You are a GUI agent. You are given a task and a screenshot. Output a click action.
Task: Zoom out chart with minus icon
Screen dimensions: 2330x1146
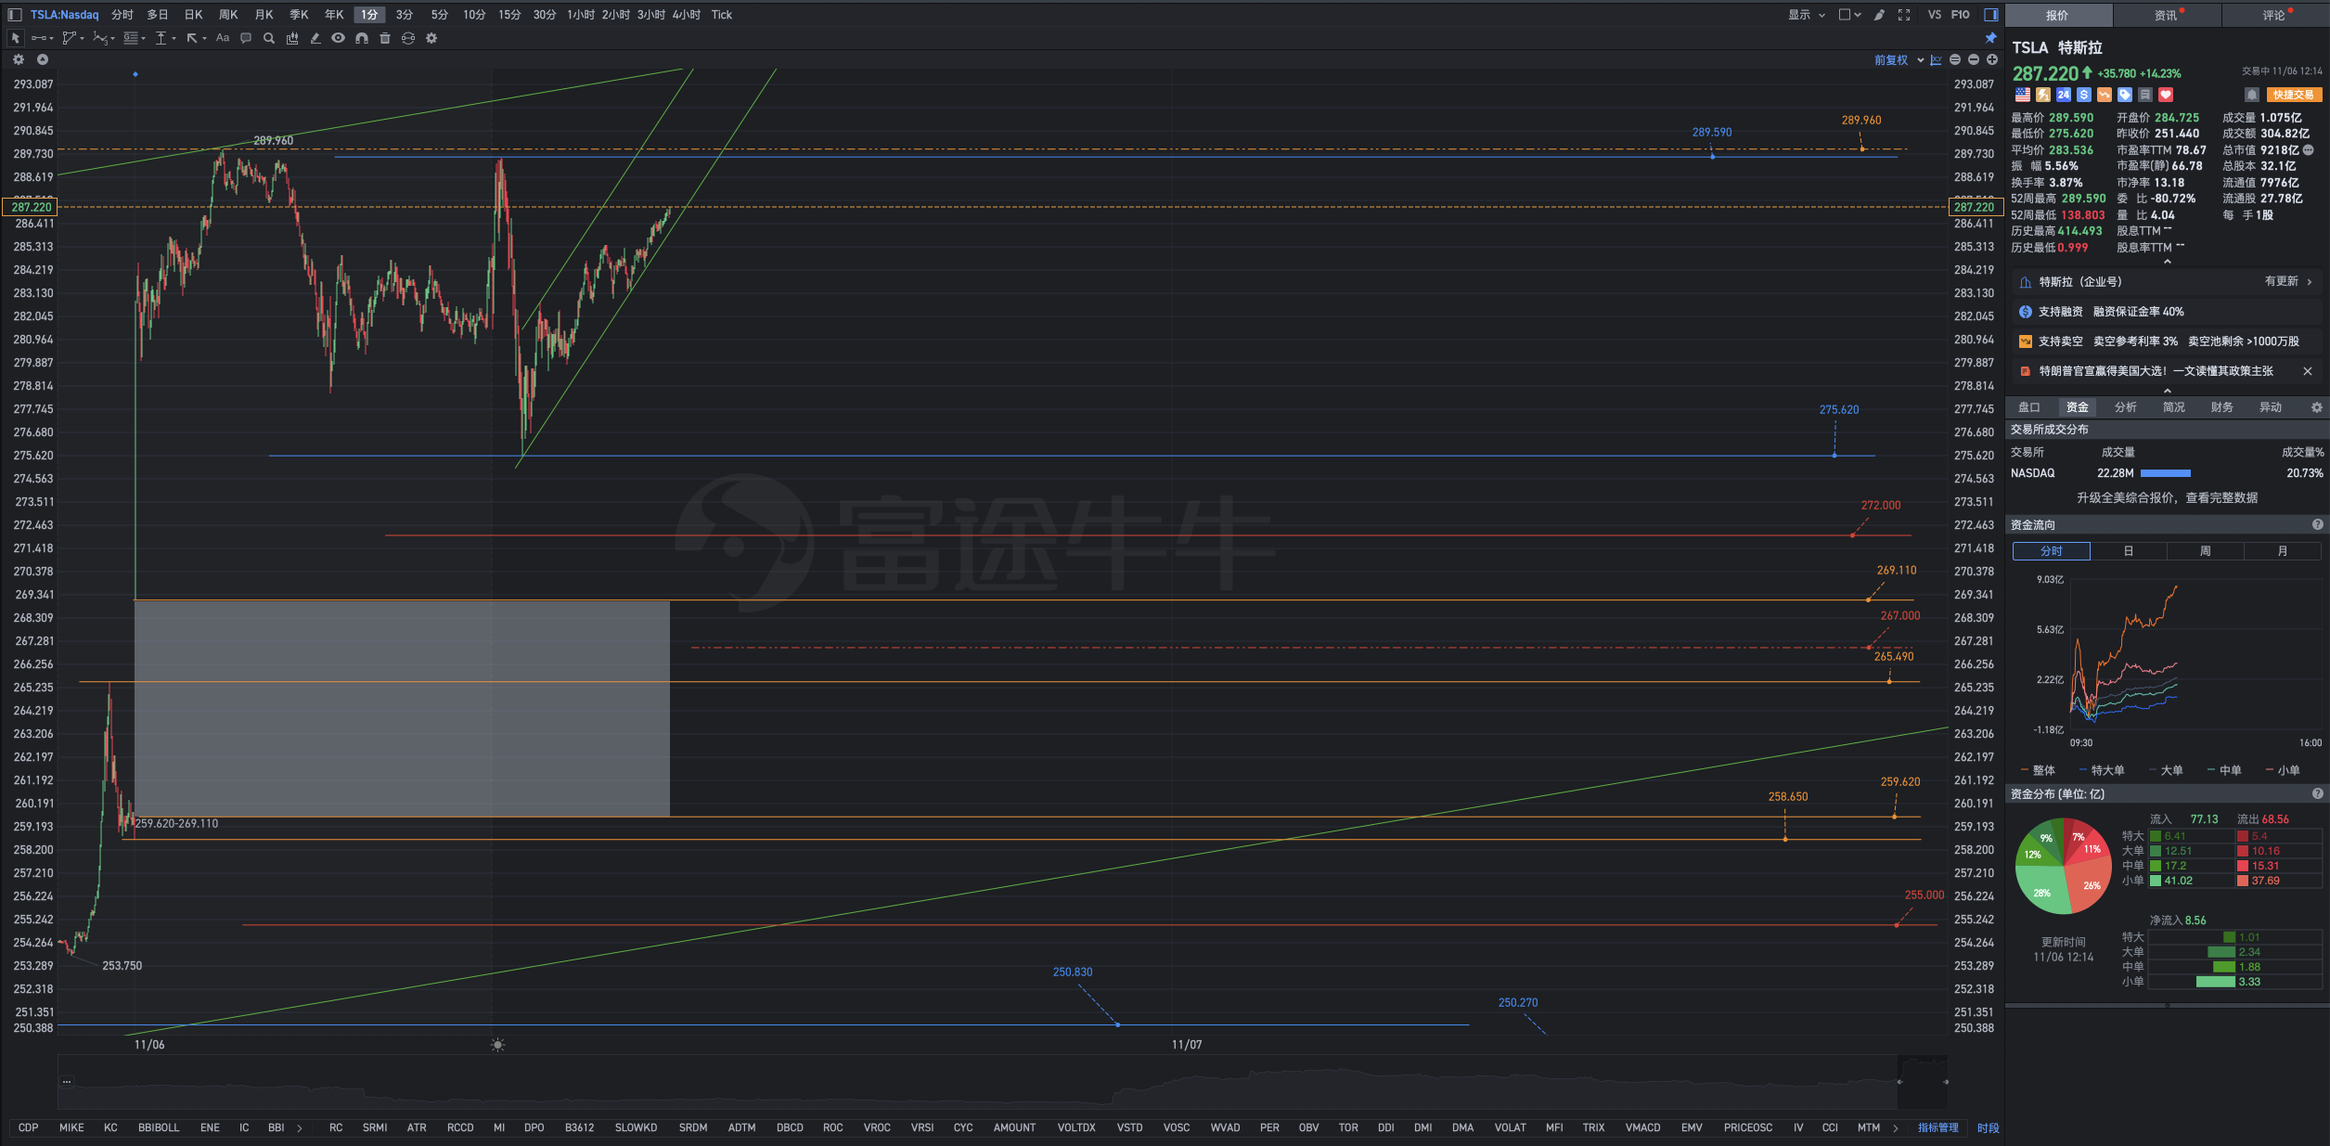pos(1974,60)
